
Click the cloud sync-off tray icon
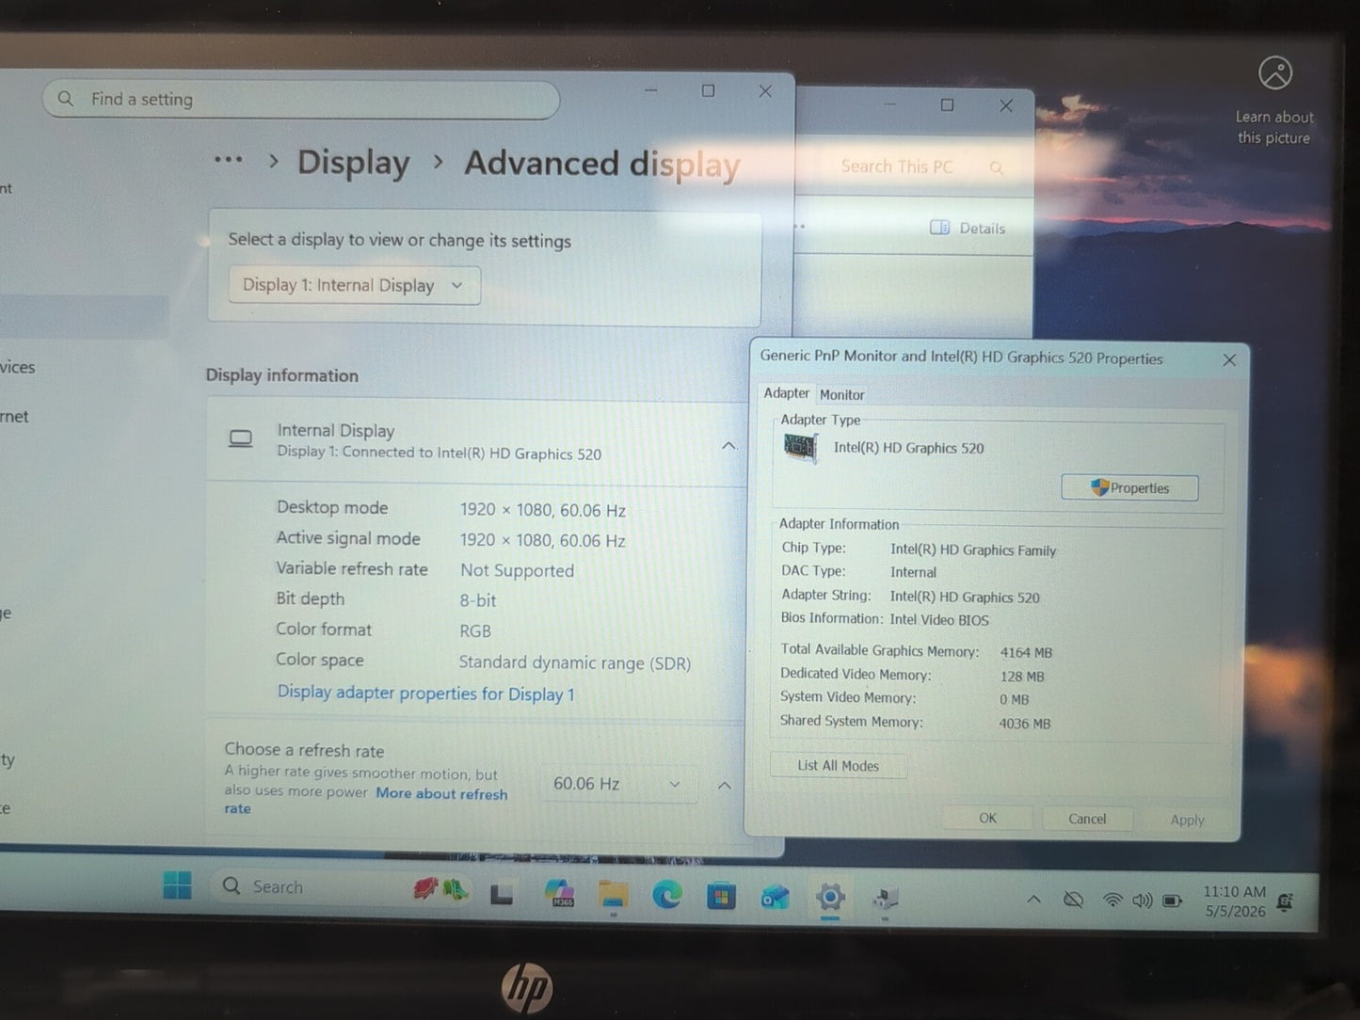click(1073, 900)
